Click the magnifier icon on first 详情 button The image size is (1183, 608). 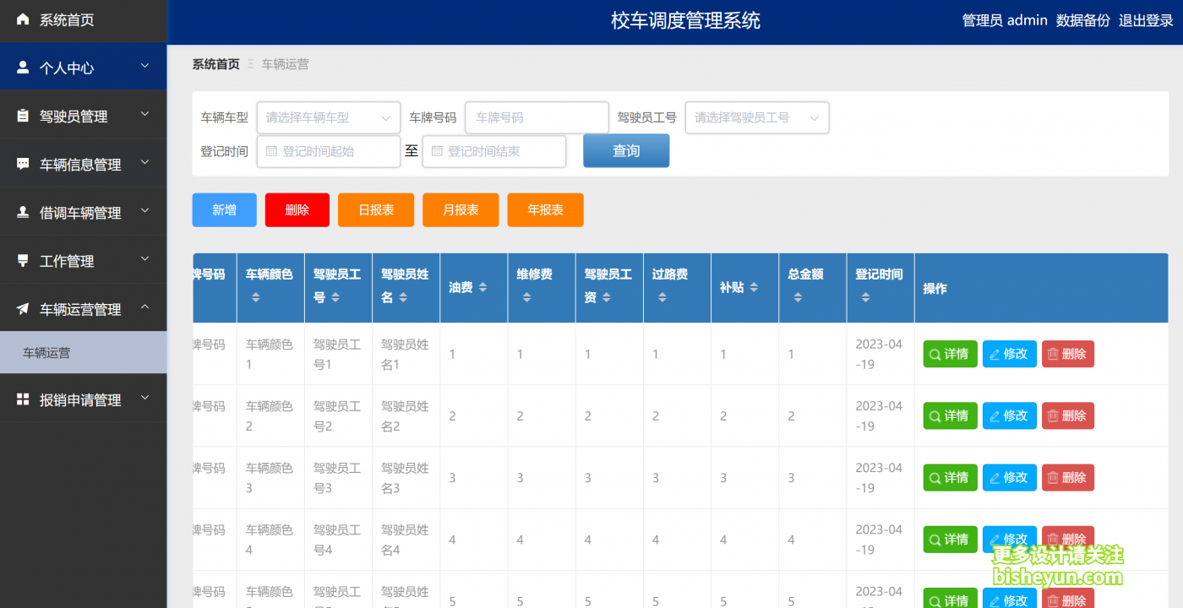(935, 354)
